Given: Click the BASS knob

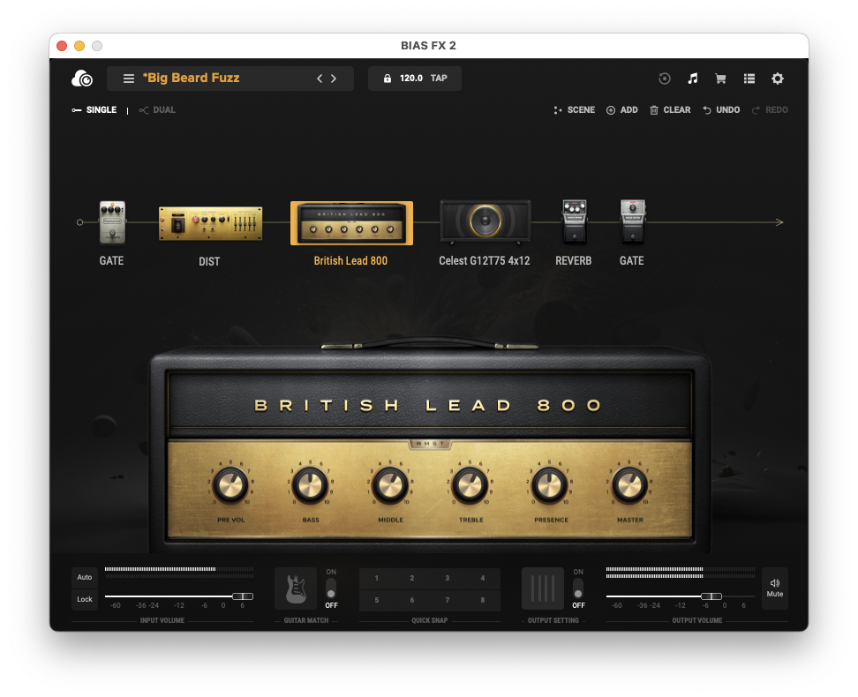Looking at the screenshot, I should pyautogui.click(x=310, y=485).
